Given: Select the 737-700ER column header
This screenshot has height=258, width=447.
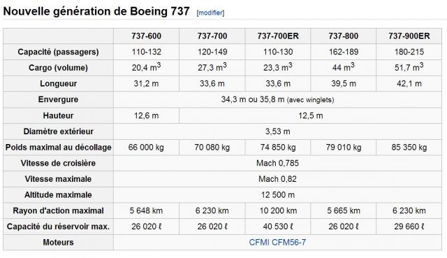Looking at the screenshot, I should [278, 36].
